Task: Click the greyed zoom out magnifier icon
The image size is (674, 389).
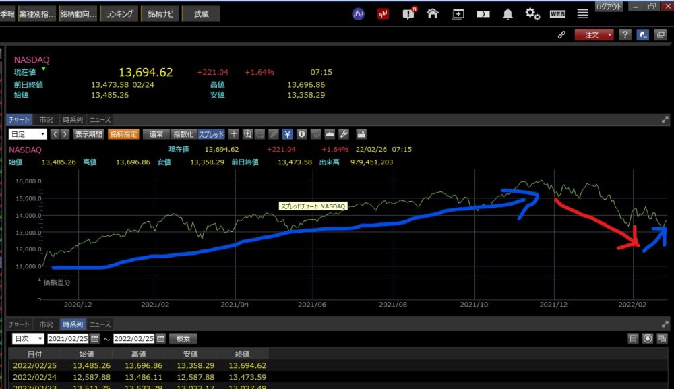Action: (x=259, y=134)
